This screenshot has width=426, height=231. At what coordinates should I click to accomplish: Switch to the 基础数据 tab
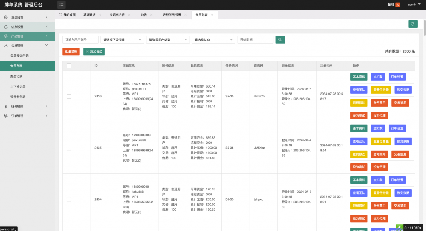click(89, 15)
